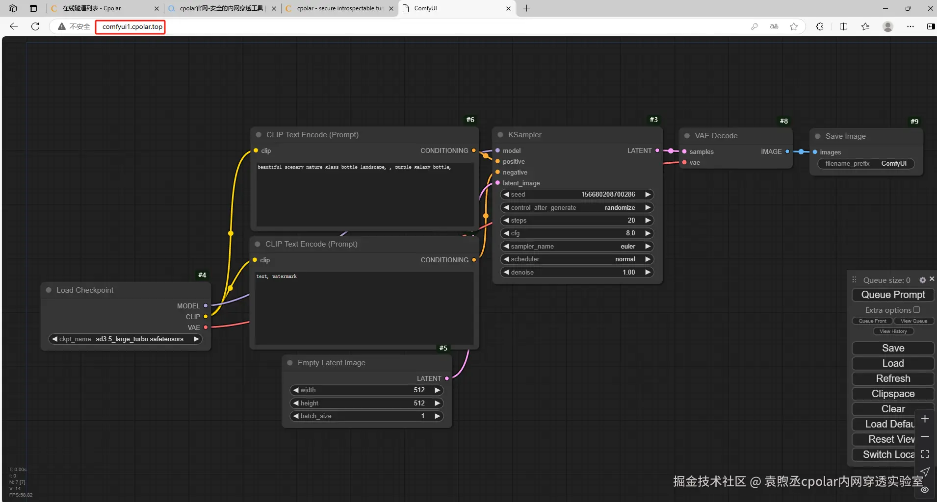This screenshot has width=937, height=502.
Task: Open a new browser tab with plus
Action: pos(526,8)
